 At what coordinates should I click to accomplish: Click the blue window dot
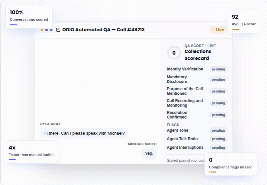pyautogui.click(x=51, y=30)
